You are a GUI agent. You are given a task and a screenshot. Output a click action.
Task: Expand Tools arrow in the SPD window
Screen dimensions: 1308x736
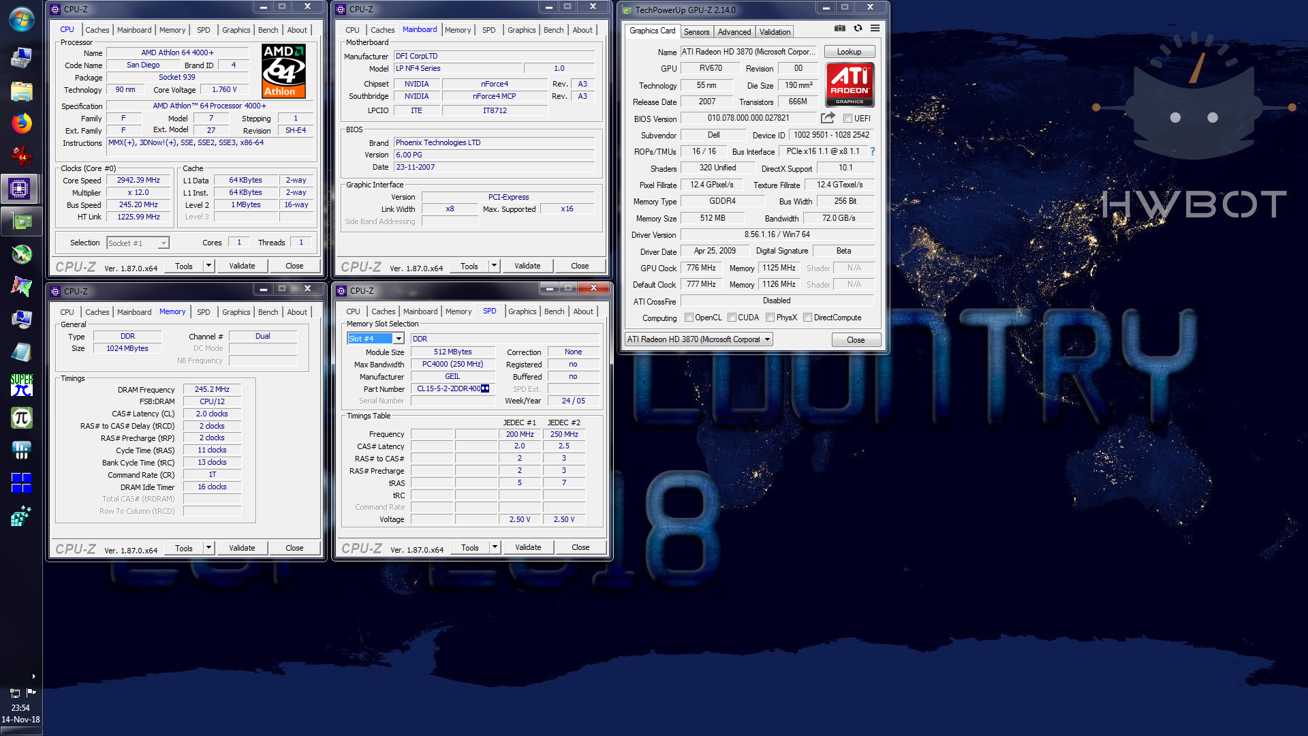click(x=495, y=547)
